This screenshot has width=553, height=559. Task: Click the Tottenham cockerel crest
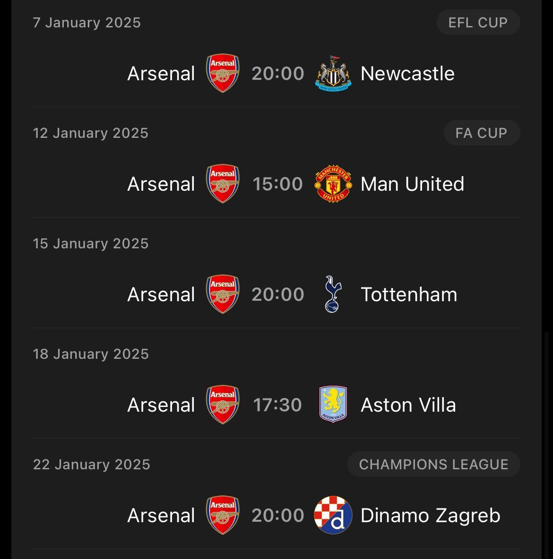tap(333, 294)
